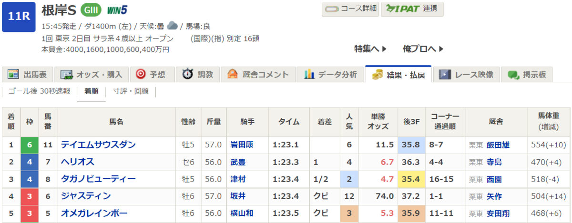Click the 馬体重 column header
The image size is (572, 223).
[548, 122]
